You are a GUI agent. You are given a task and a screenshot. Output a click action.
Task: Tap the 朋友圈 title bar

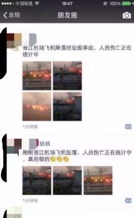(x=67, y=15)
